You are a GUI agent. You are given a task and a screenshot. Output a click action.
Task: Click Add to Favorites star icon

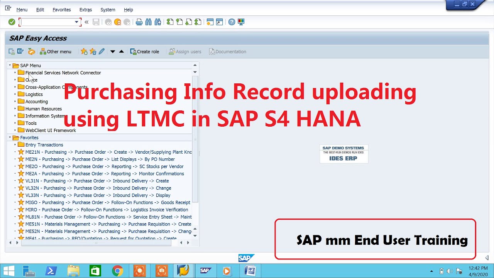(84, 51)
